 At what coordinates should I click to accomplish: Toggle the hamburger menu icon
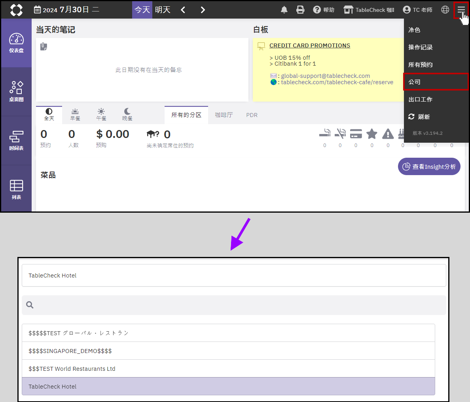tap(461, 10)
